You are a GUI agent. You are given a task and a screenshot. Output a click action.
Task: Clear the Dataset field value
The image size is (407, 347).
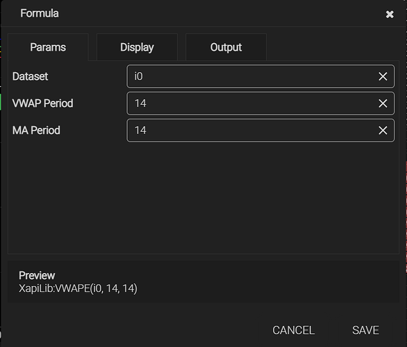click(x=383, y=76)
